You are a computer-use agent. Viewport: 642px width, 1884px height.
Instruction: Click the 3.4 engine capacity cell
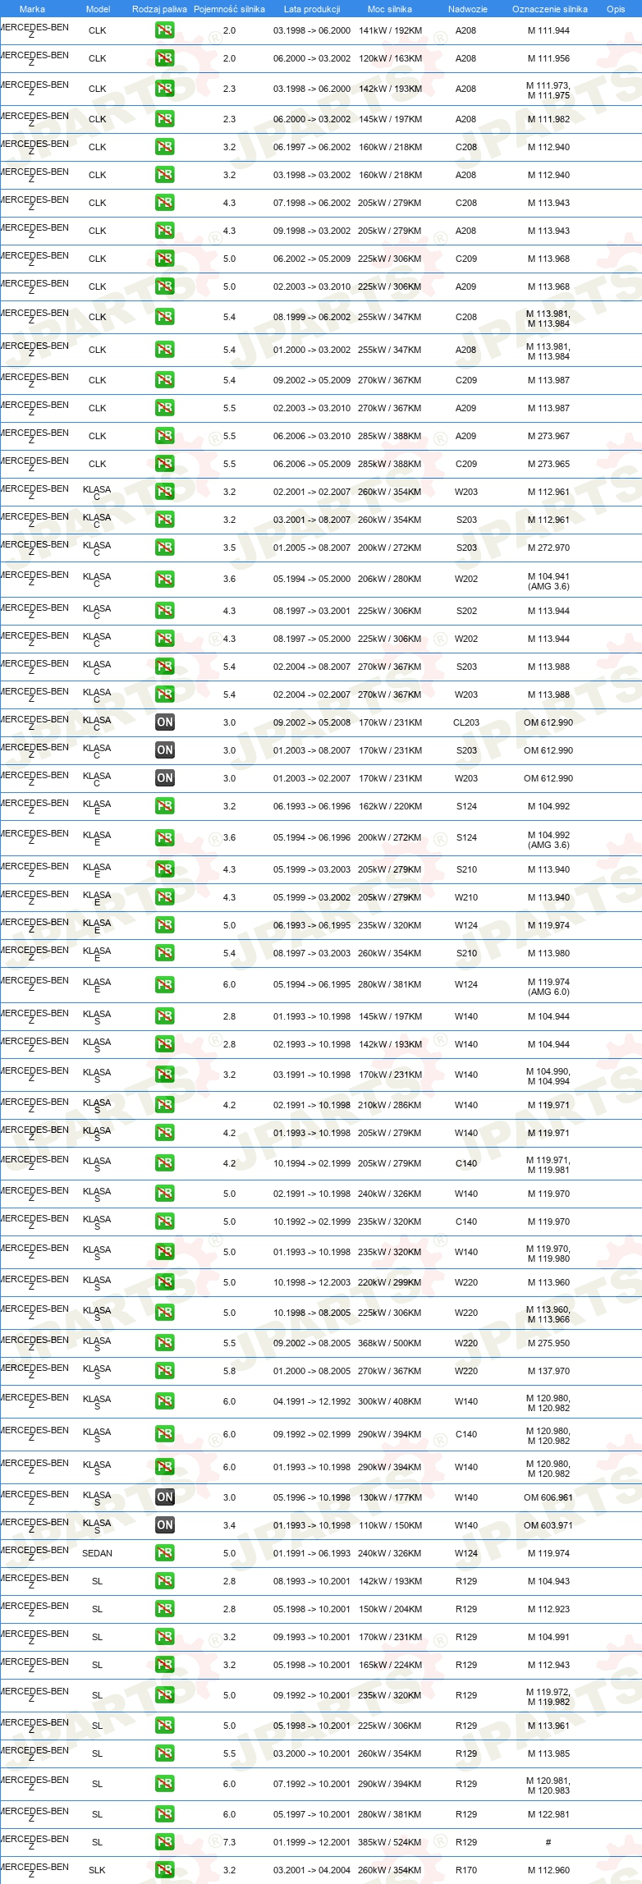[x=229, y=1525]
